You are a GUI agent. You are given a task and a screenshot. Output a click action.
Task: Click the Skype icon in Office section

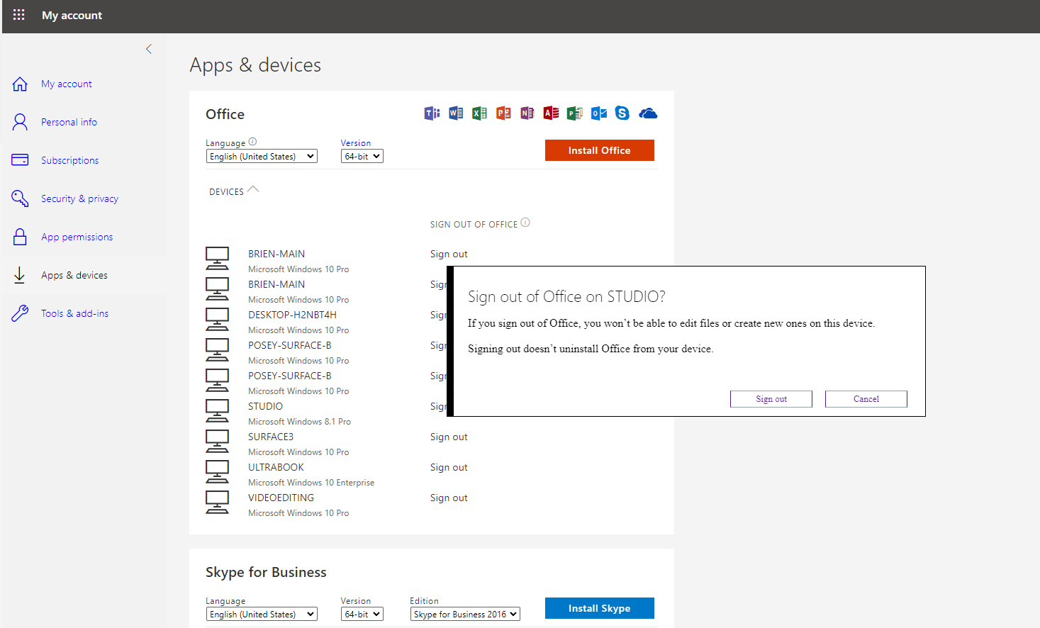[622, 113]
